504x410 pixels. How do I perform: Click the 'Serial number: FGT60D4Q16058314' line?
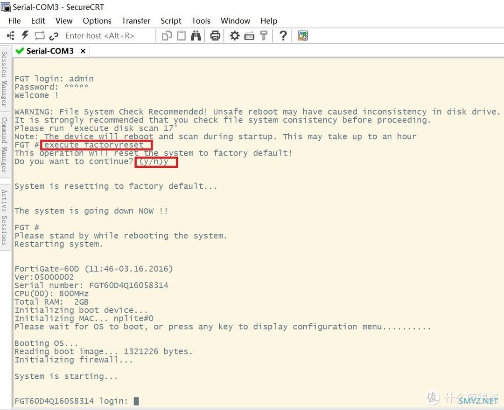[x=91, y=286]
